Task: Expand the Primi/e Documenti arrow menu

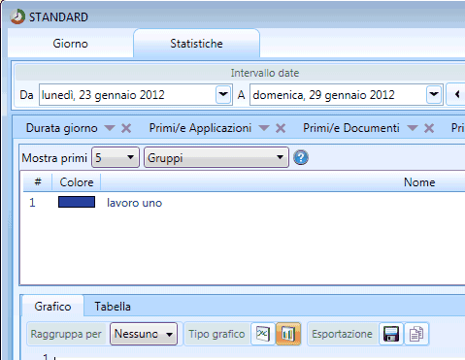Action: tap(413, 128)
